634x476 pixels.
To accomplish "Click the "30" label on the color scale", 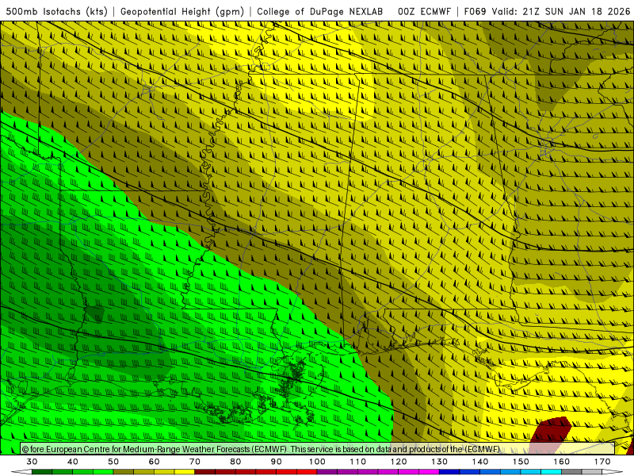I will [x=32, y=462].
